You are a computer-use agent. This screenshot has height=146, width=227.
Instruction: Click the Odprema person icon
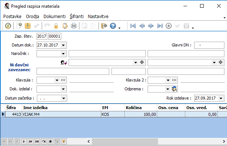[x=174, y=89]
